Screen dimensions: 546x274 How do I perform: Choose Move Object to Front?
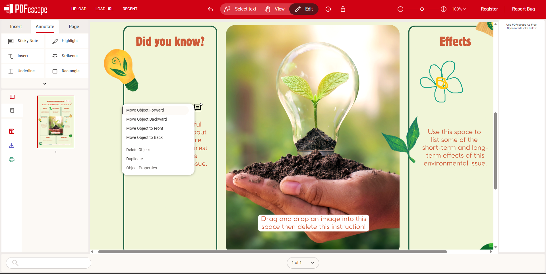click(145, 128)
